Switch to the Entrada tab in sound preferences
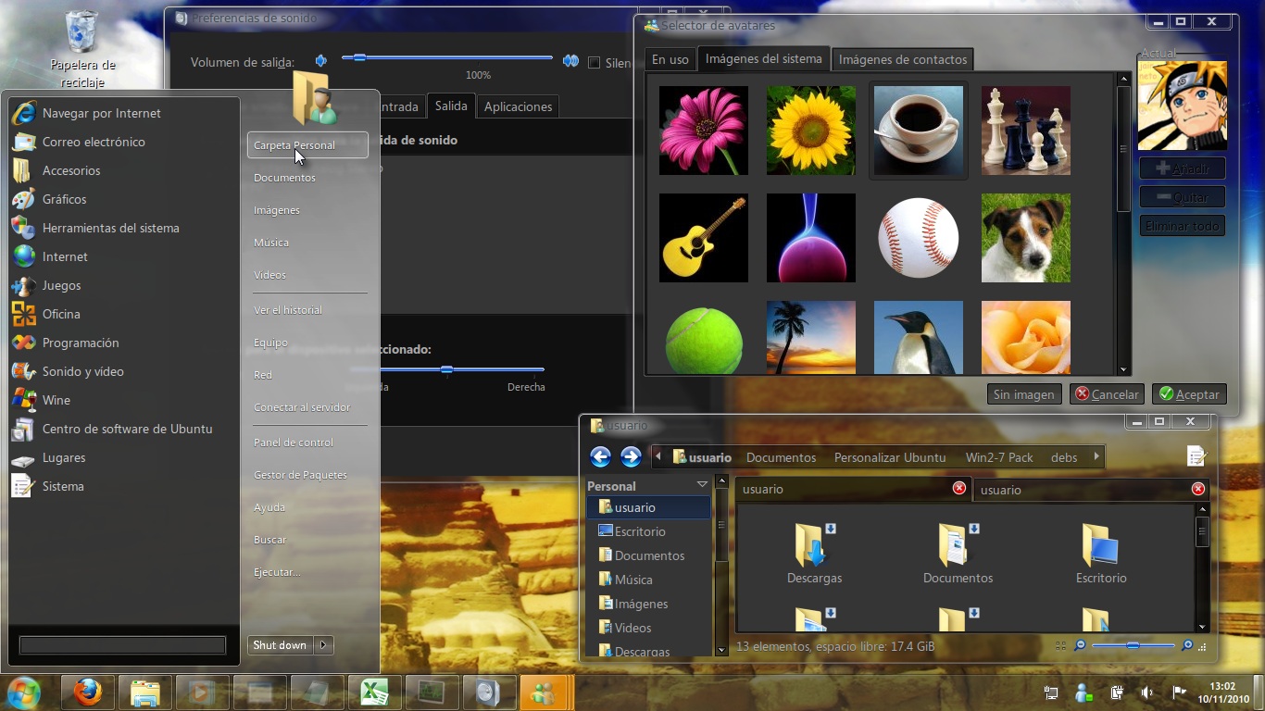 coord(400,106)
